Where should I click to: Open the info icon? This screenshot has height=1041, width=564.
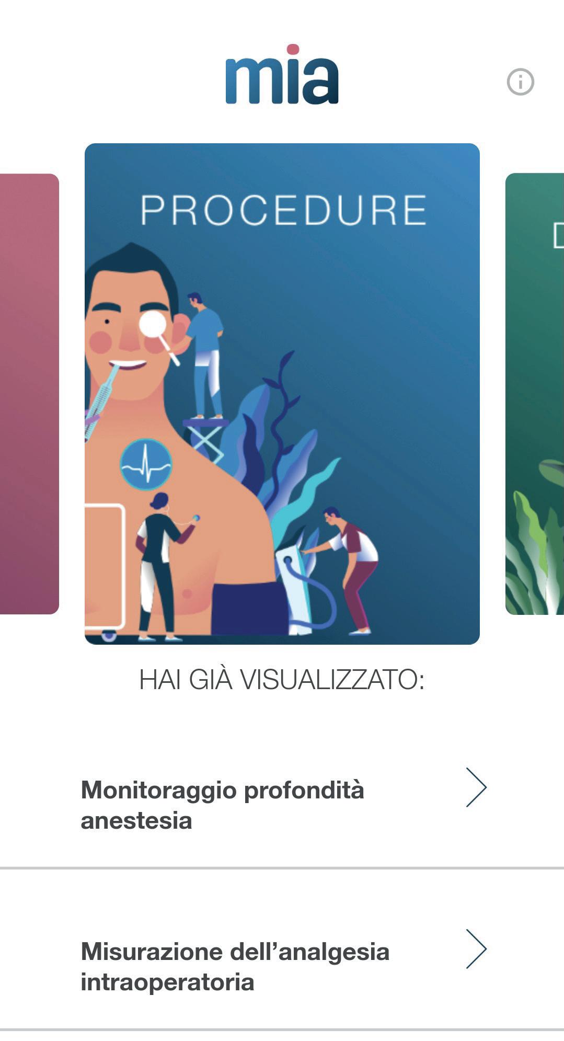[x=520, y=82]
